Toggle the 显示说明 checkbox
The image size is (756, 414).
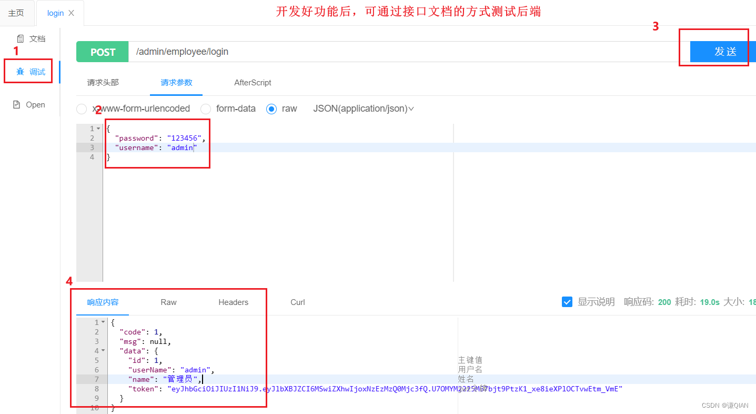(567, 302)
